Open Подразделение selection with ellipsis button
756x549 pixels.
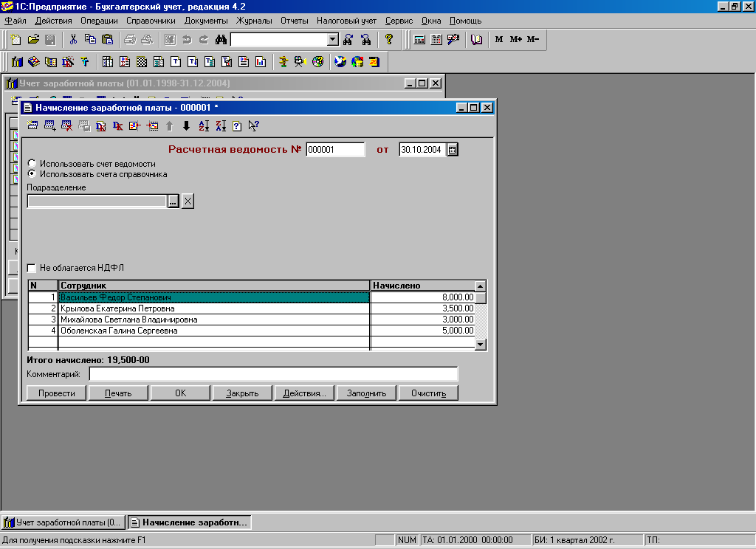point(173,201)
